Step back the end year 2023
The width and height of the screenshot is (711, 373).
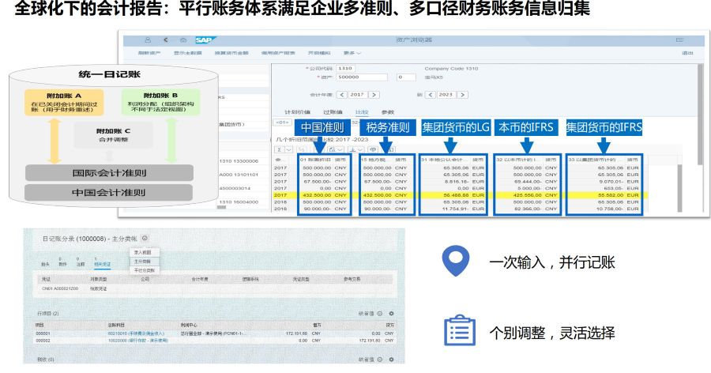(431, 95)
